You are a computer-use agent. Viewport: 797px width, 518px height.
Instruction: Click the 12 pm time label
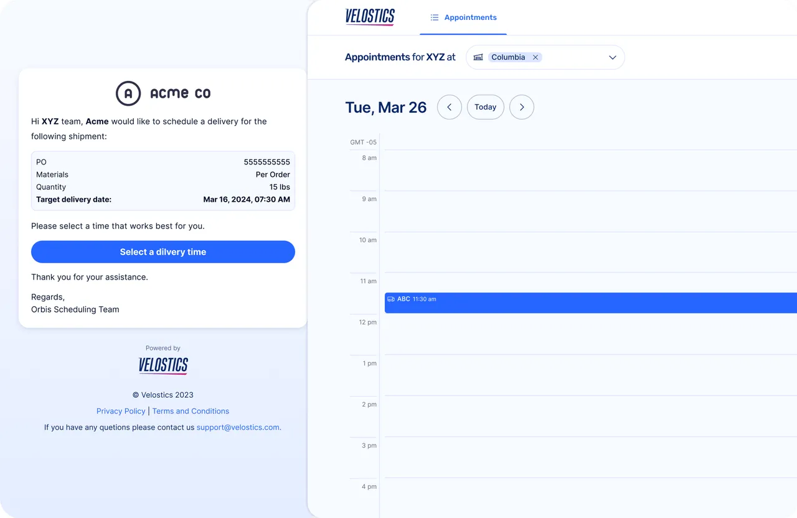(367, 323)
